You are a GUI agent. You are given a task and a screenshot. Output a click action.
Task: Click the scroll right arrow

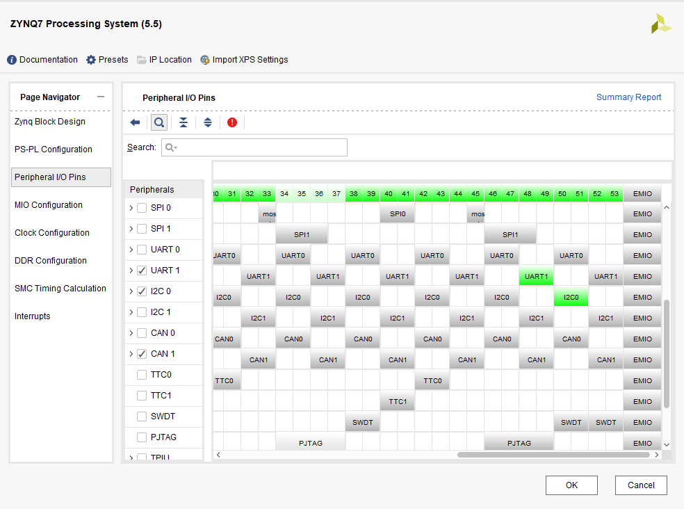coord(656,455)
